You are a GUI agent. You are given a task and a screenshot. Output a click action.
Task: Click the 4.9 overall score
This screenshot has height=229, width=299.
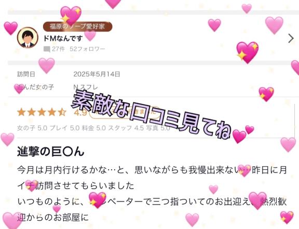pyautogui.click(x=80, y=113)
